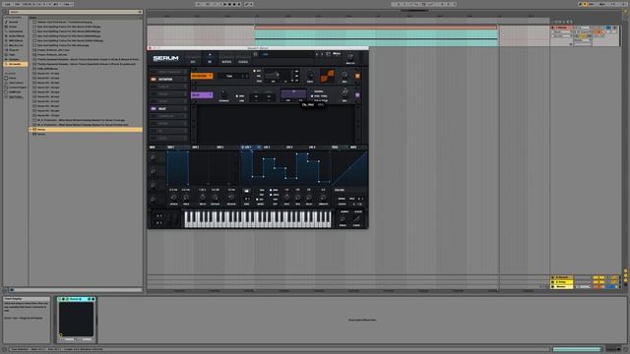This screenshot has height=354, width=630.
Task: Click the distortion waveshape display
Action: 327,76
